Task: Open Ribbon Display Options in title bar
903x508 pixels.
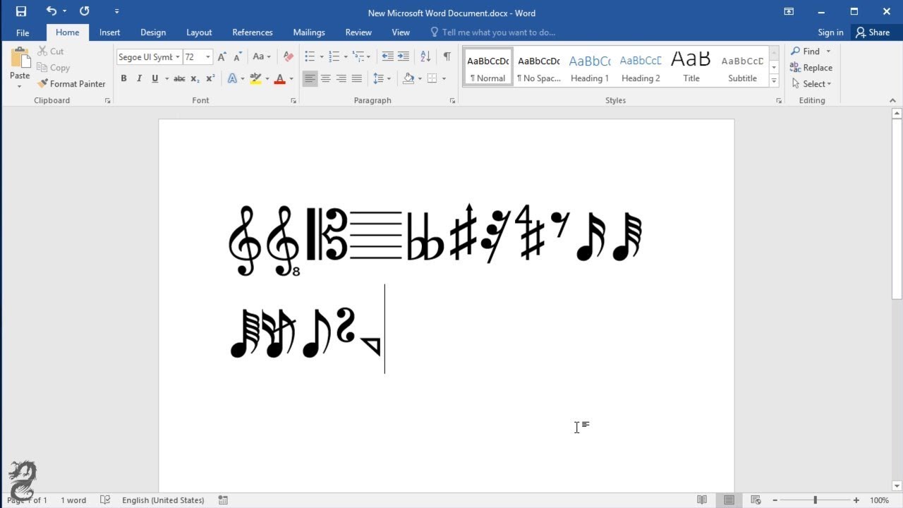Action: pos(789,11)
